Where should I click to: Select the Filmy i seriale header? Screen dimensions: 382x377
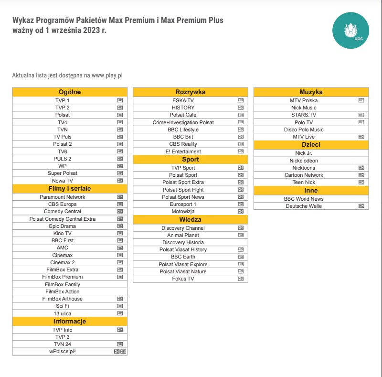(x=70, y=188)
